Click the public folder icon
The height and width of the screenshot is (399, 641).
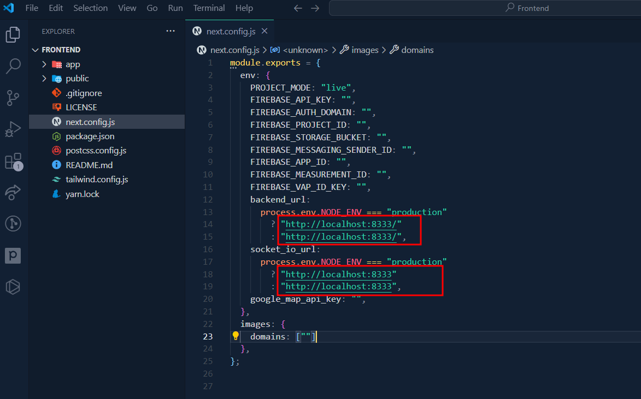pos(57,79)
